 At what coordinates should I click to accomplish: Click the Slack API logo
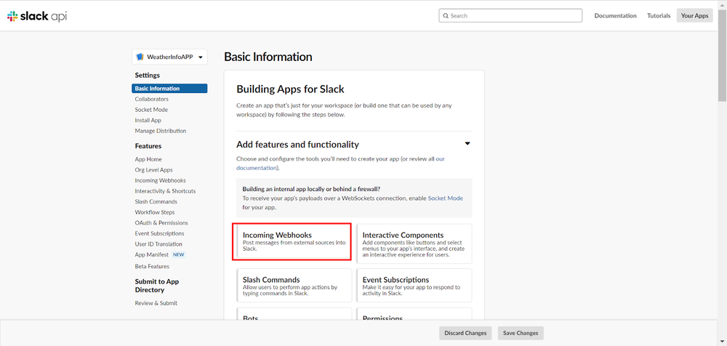click(x=36, y=15)
